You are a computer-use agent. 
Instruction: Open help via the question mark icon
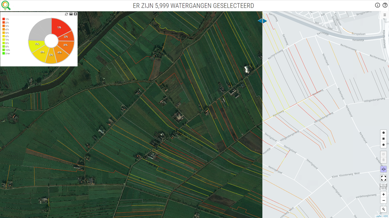tap(385, 5)
